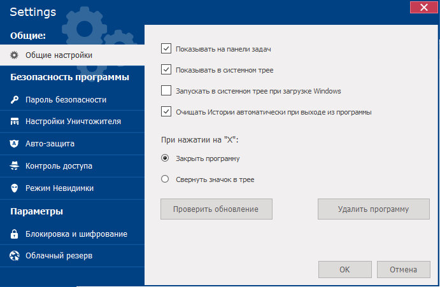Viewport: 440px width, 287px height.
Task: Toggle Показывать в системном трее checkbox
Action: click(166, 69)
